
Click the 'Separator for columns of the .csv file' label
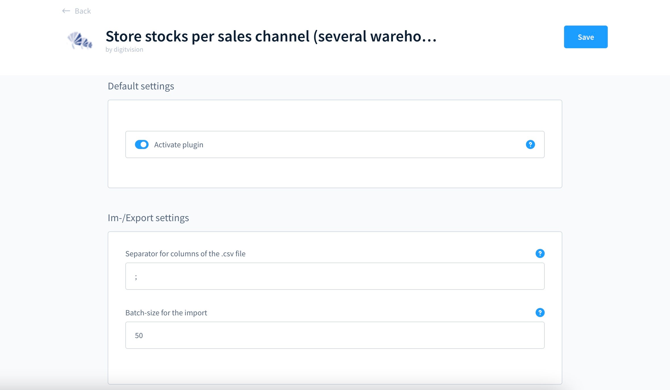185,254
